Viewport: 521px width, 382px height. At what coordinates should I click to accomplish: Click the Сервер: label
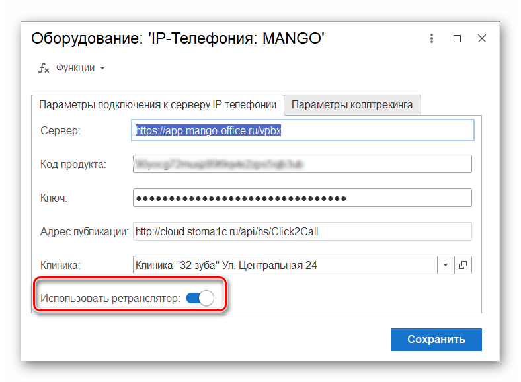60,131
